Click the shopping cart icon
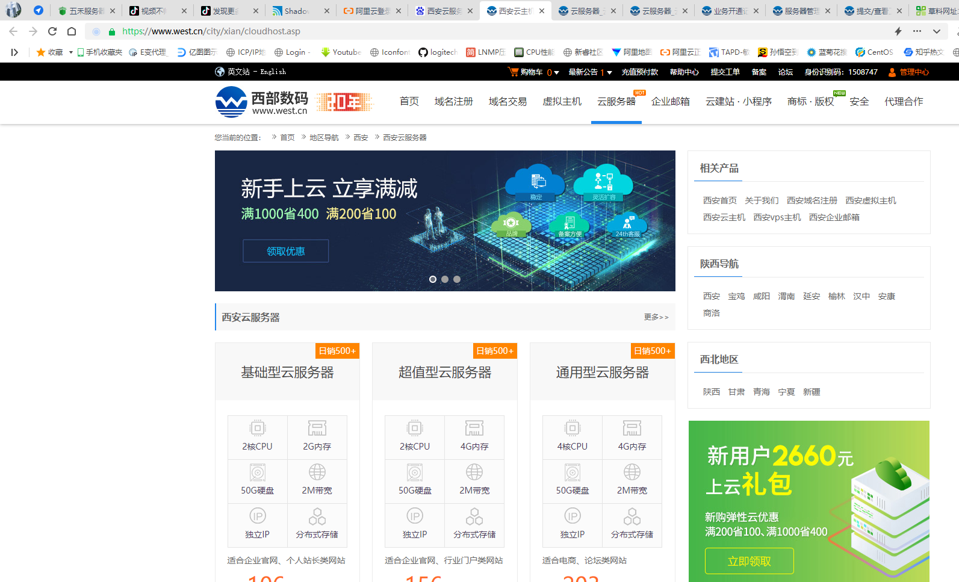The width and height of the screenshot is (959, 582). pos(513,72)
